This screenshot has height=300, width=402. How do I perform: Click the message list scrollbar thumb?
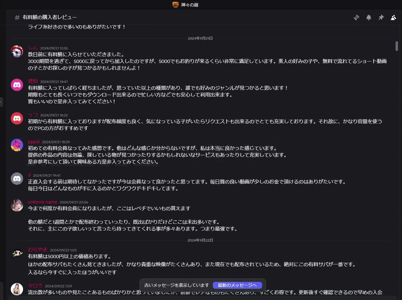(x=397, y=46)
